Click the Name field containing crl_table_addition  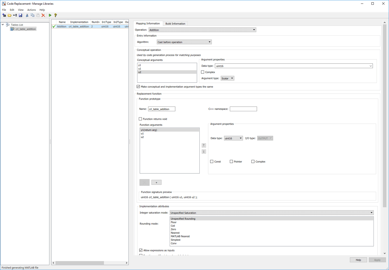162,109
